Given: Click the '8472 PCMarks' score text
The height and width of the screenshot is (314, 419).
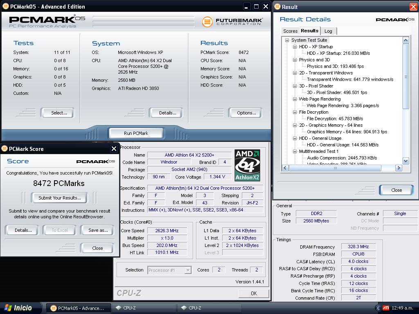Looking at the screenshot, I should (59, 184).
